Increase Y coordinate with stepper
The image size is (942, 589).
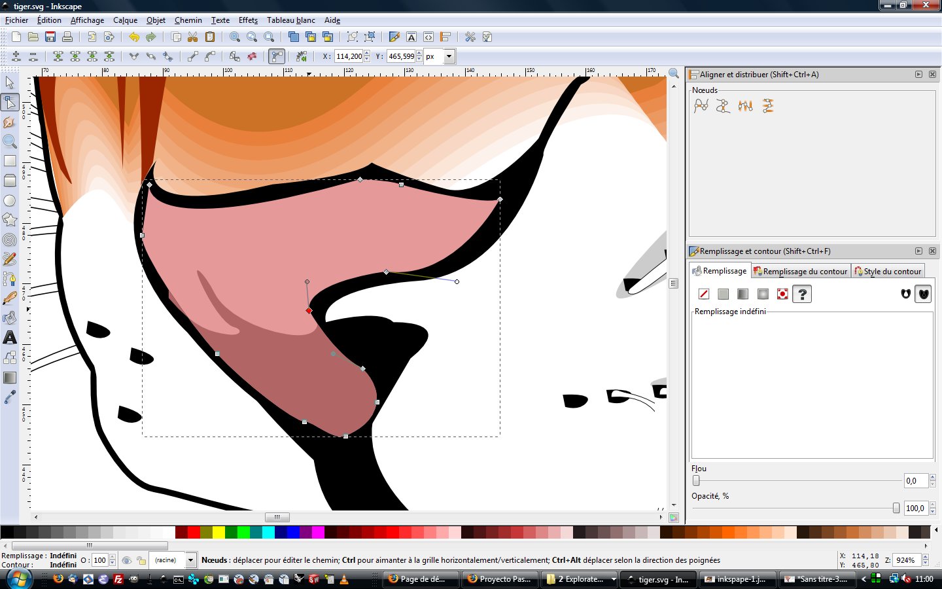[x=419, y=54]
